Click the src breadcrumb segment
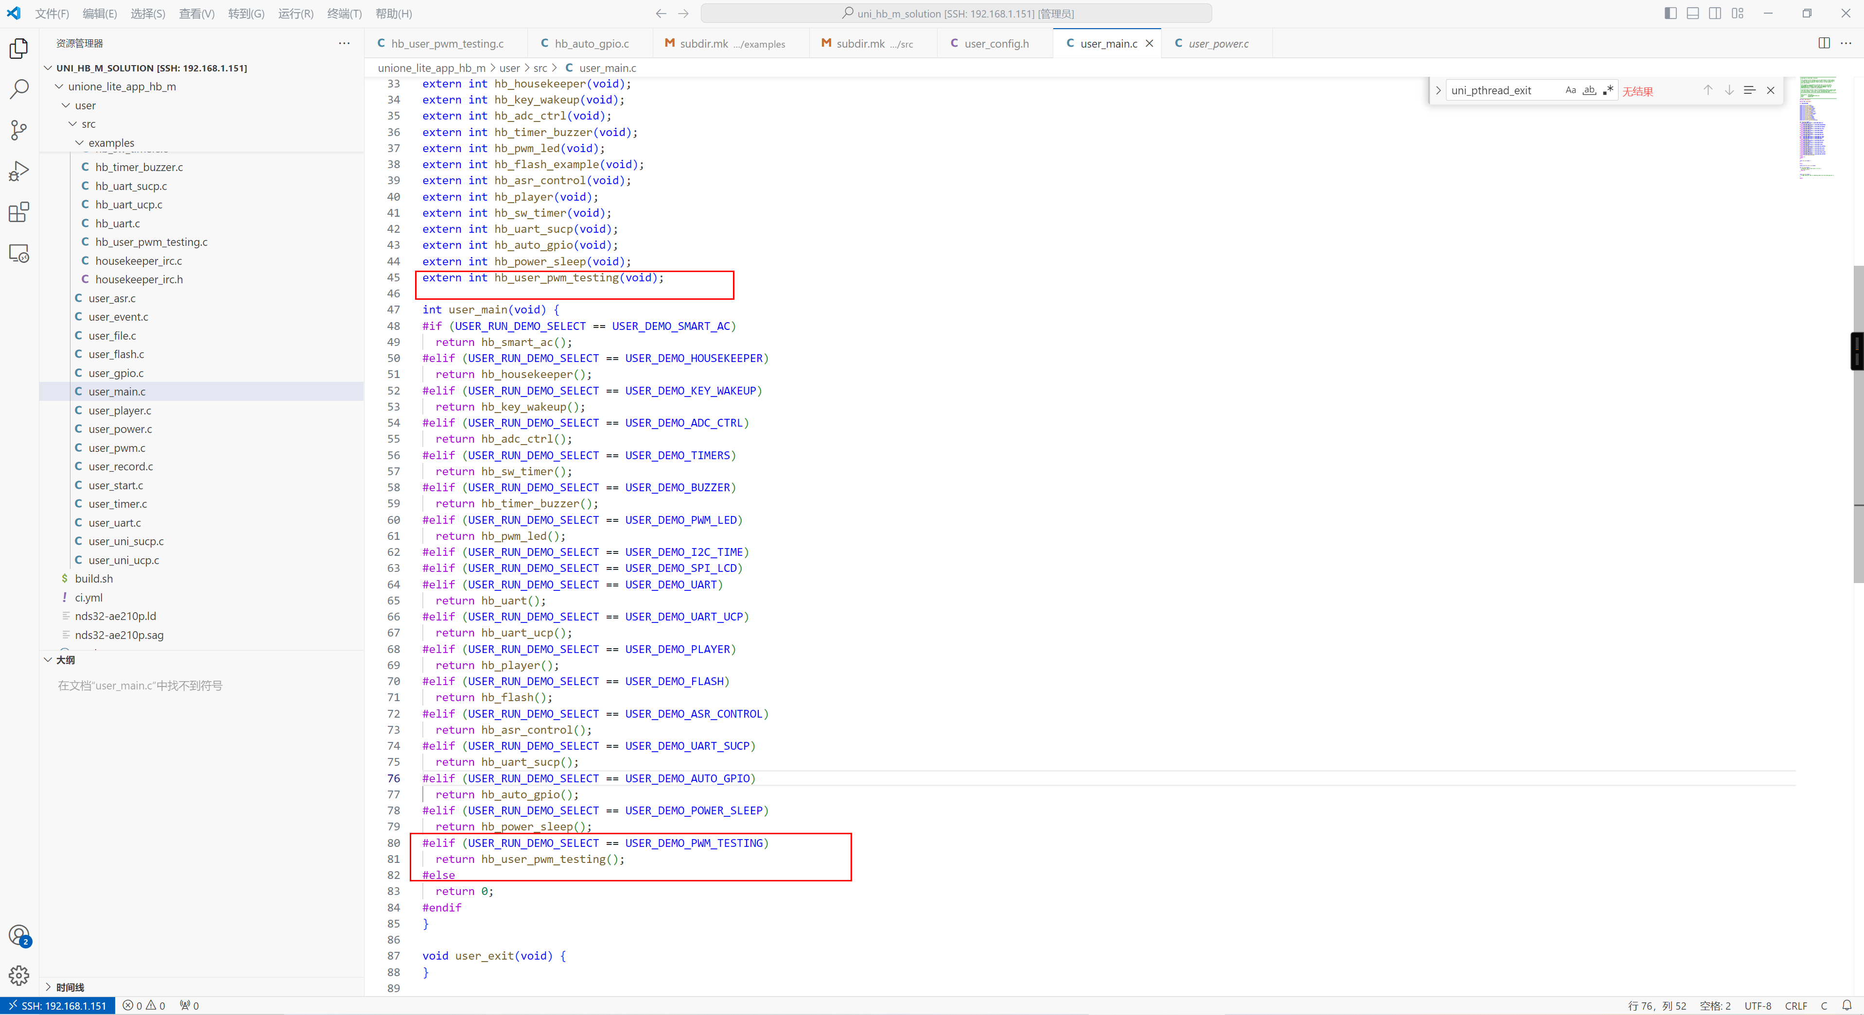The height and width of the screenshot is (1015, 1864). [540, 68]
